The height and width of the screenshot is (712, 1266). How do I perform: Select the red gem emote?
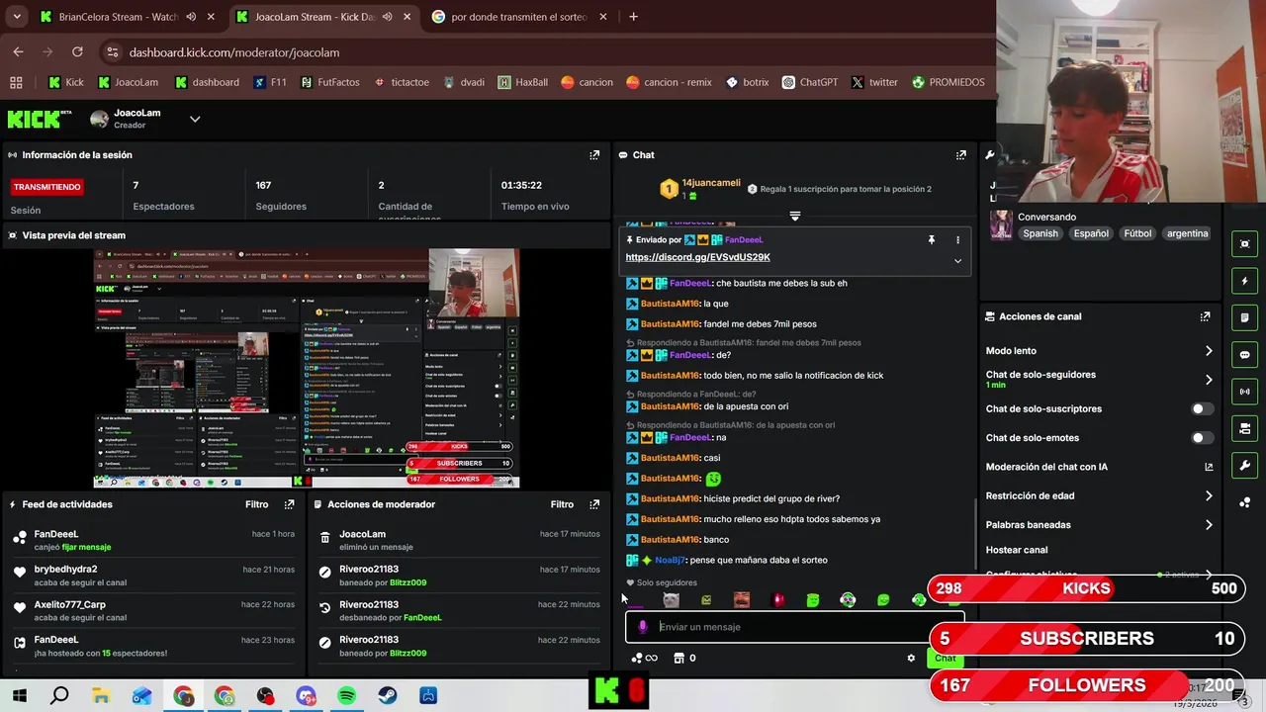point(777,600)
